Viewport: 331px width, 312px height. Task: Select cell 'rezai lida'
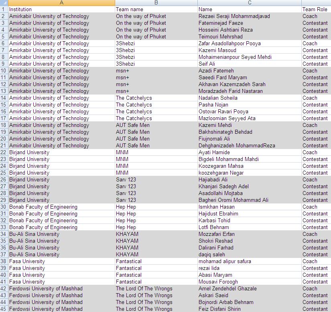(x=250, y=268)
